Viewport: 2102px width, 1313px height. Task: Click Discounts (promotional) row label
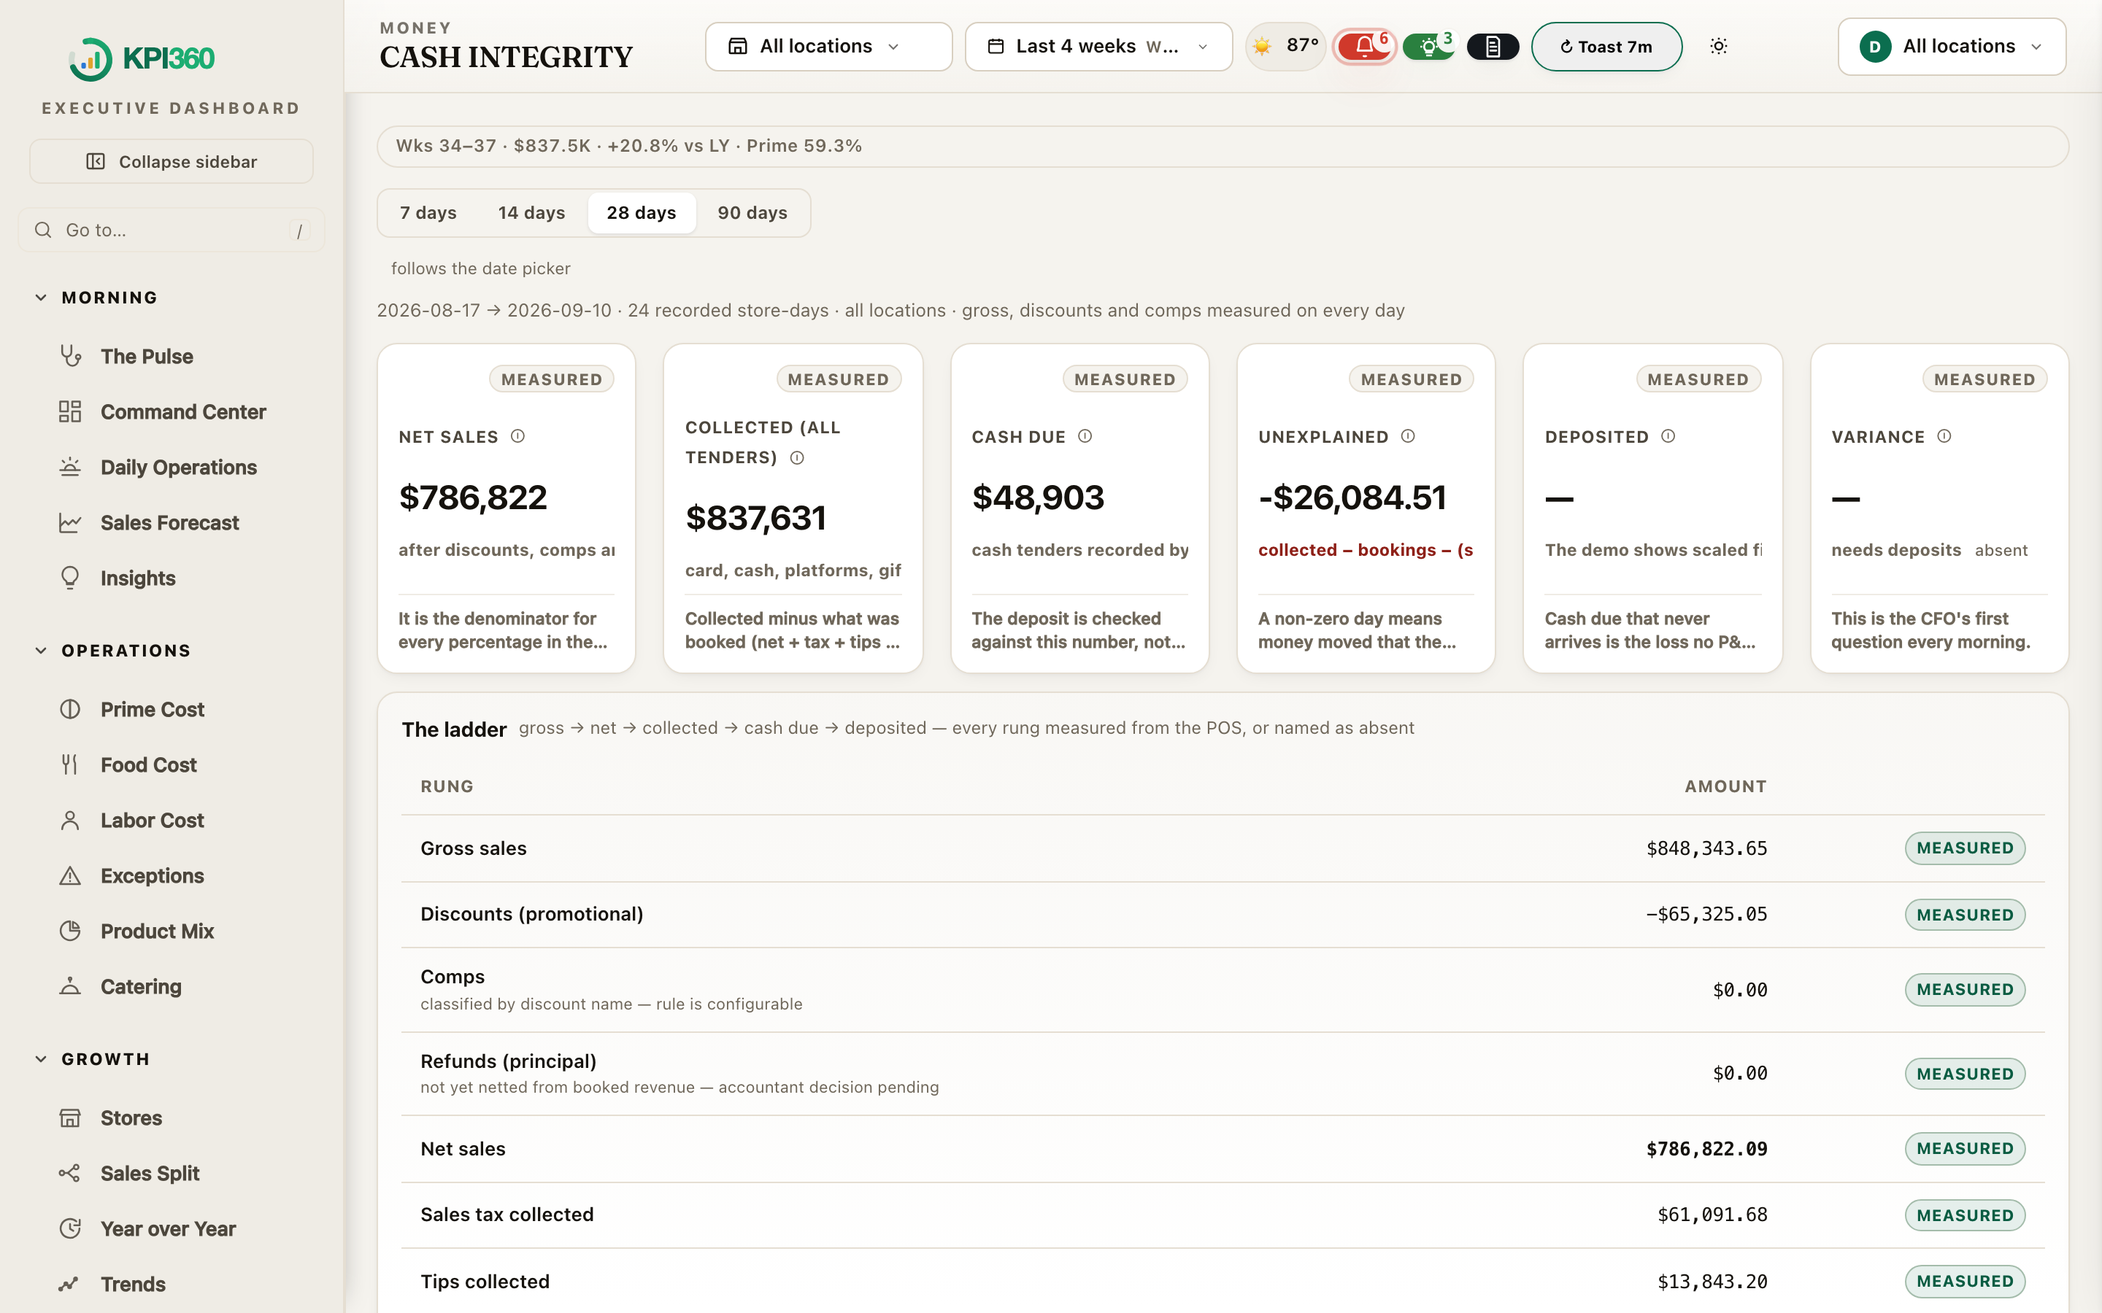click(531, 913)
